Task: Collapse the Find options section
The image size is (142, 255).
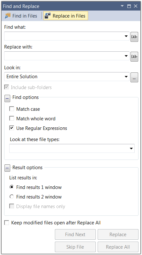Action: point(7,99)
